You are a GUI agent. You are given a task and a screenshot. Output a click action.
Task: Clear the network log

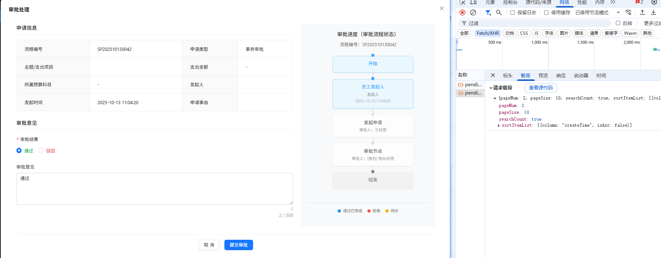tap(473, 13)
